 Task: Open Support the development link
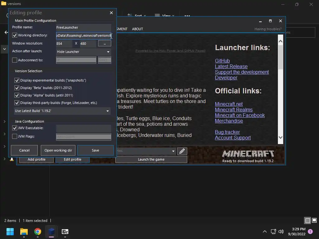(242, 72)
